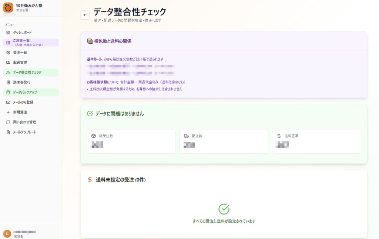Click the 問い合わせ管理 chat bubble icon
This screenshot has height=239, width=379.
point(7,122)
